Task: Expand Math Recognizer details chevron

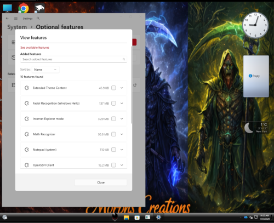Action: [x=122, y=134]
